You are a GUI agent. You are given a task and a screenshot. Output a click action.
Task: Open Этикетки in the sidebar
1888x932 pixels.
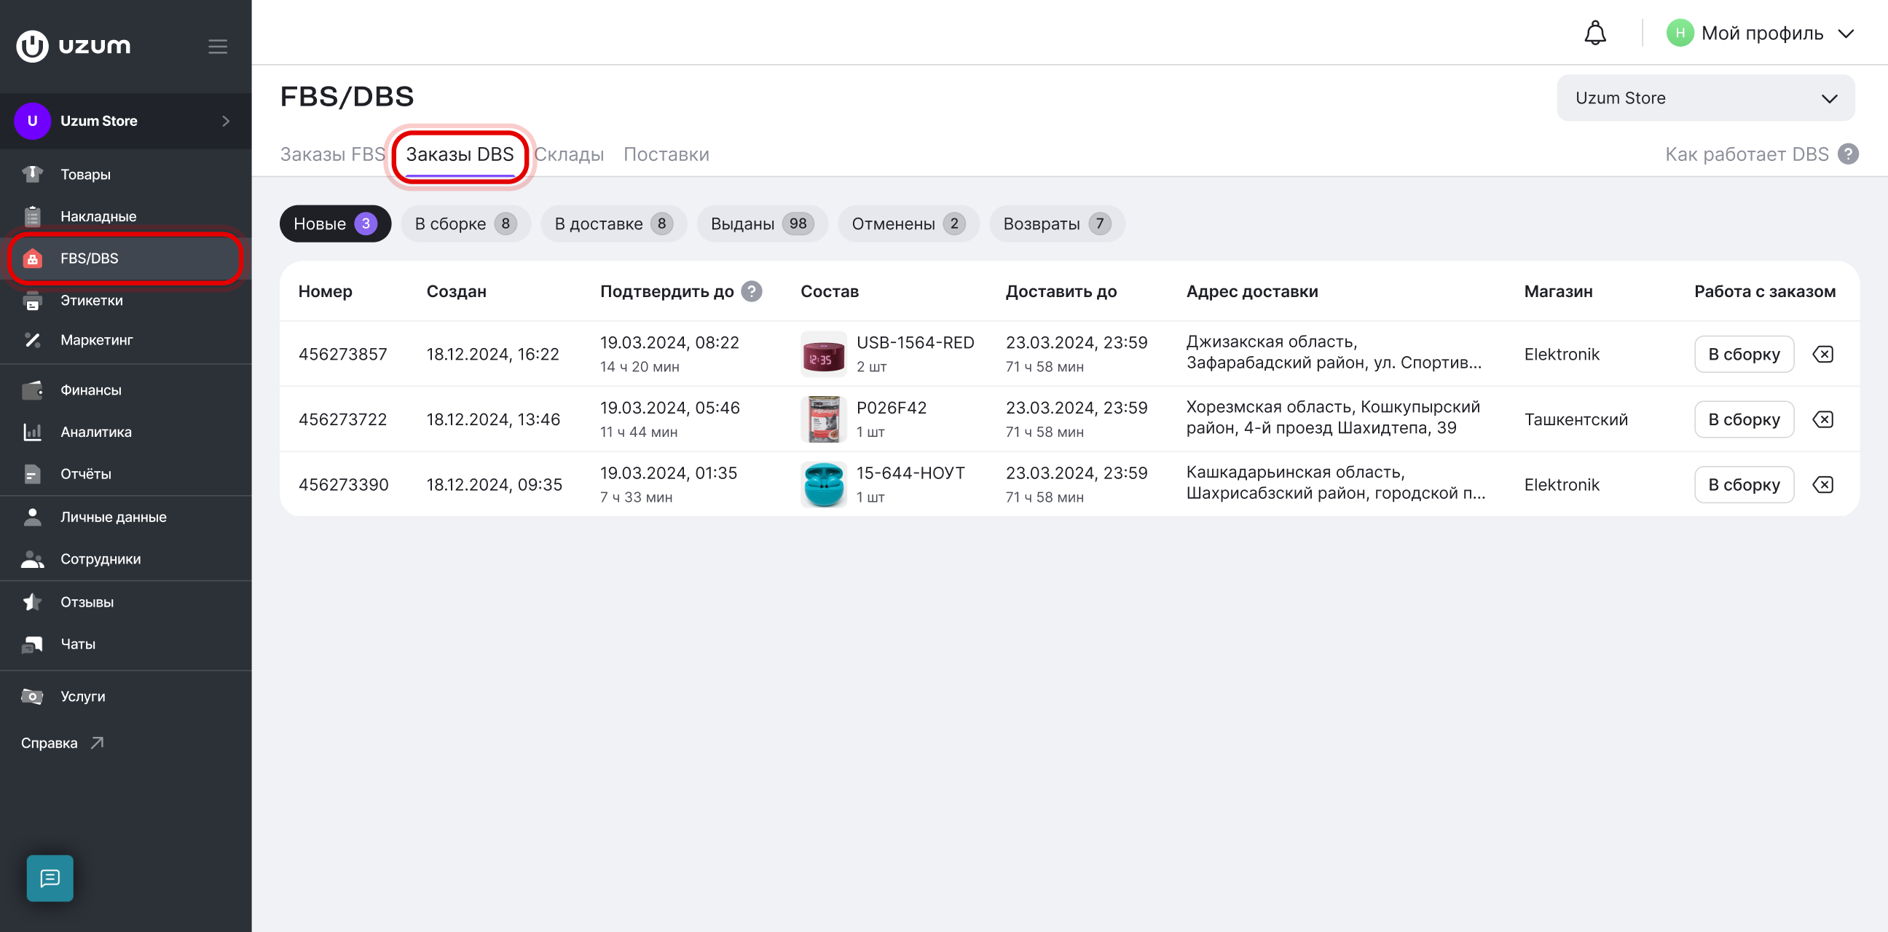coord(126,301)
